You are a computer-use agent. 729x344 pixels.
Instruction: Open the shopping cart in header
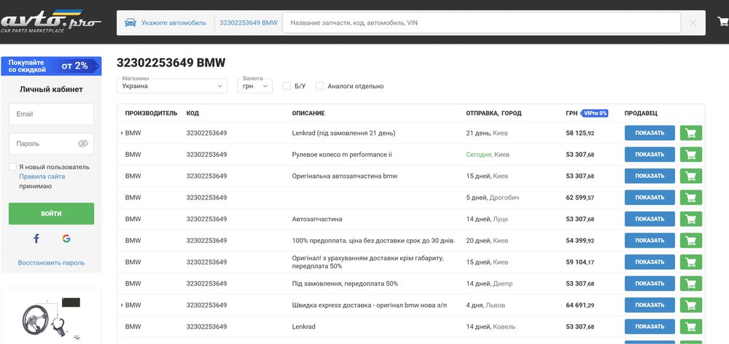coord(723,21)
